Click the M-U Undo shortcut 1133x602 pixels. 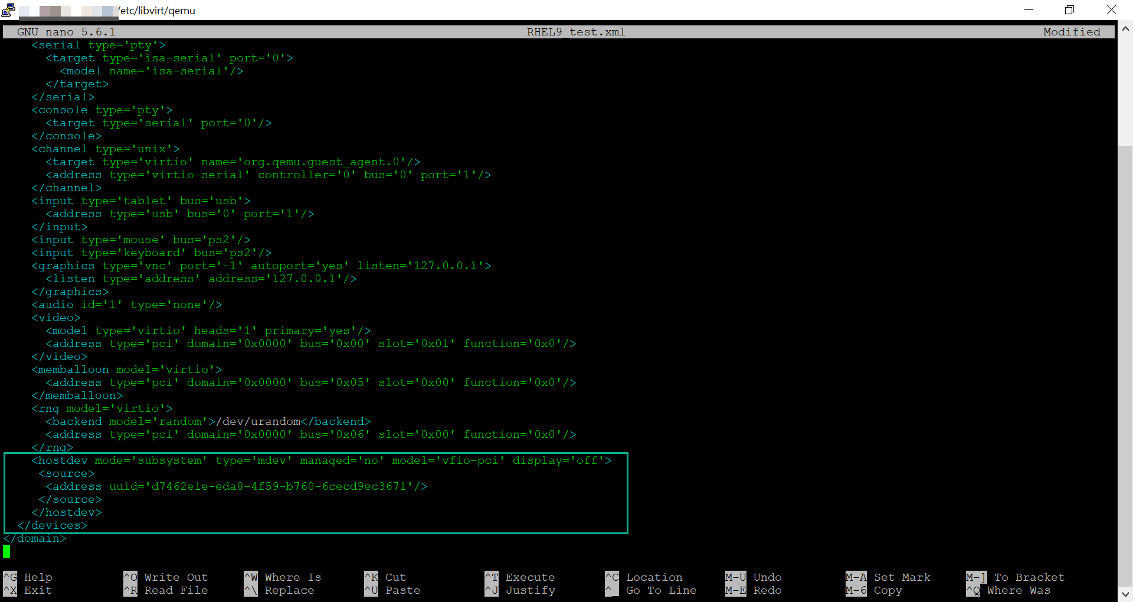[x=754, y=577]
